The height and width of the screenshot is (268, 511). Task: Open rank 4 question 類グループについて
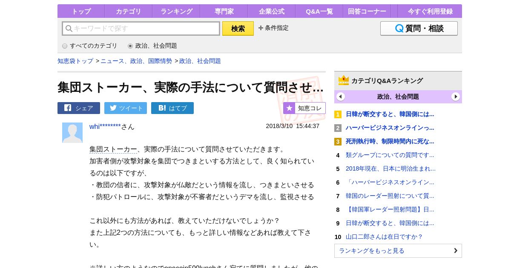(390, 155)
